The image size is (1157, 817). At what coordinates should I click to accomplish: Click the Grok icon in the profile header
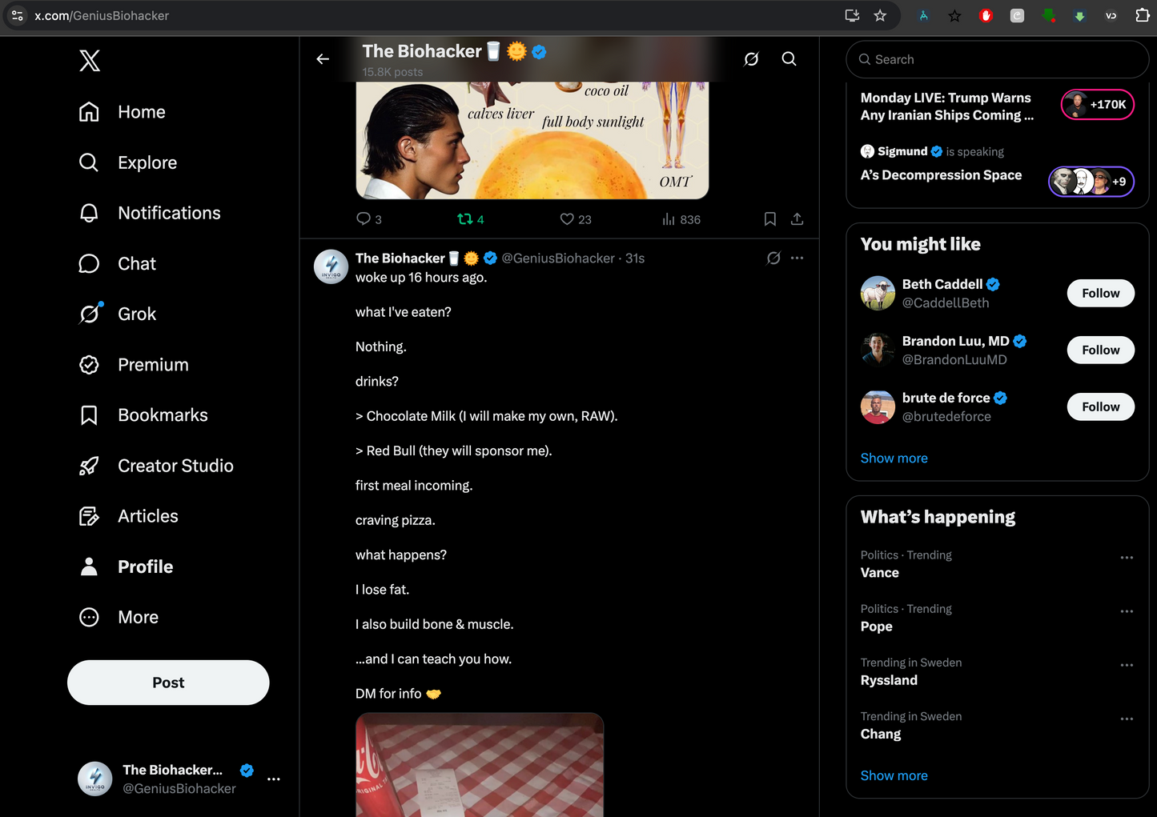751,58
